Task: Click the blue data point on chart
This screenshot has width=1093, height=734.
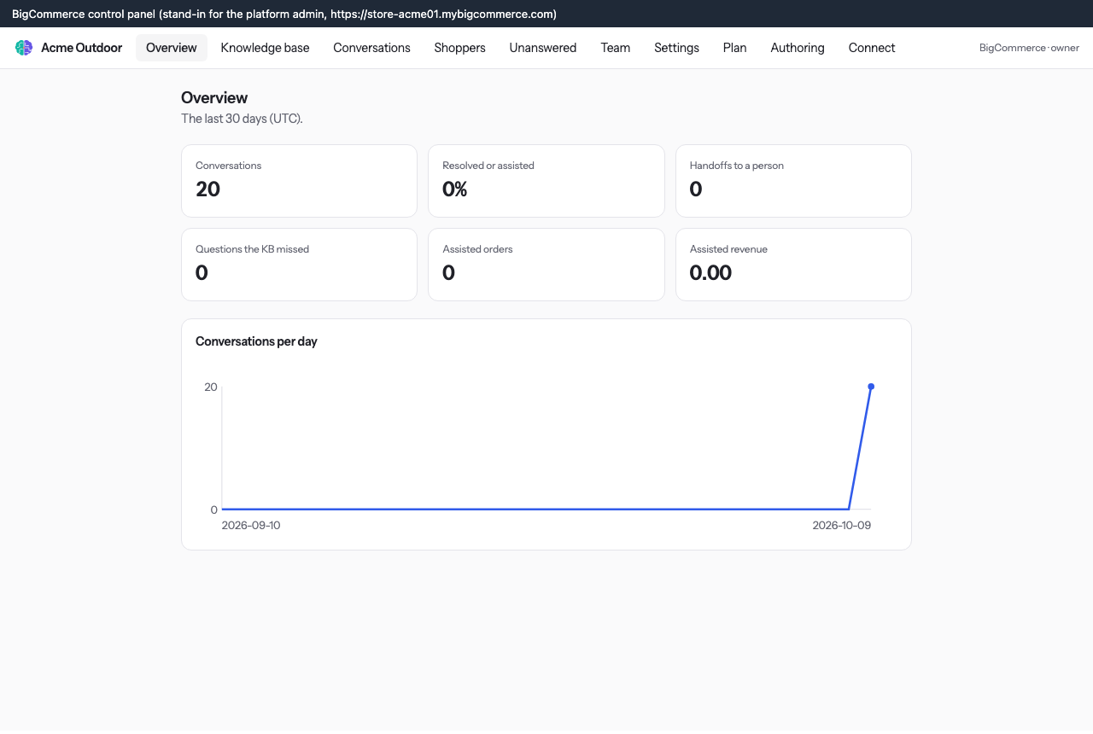Action: click(871, 387)
